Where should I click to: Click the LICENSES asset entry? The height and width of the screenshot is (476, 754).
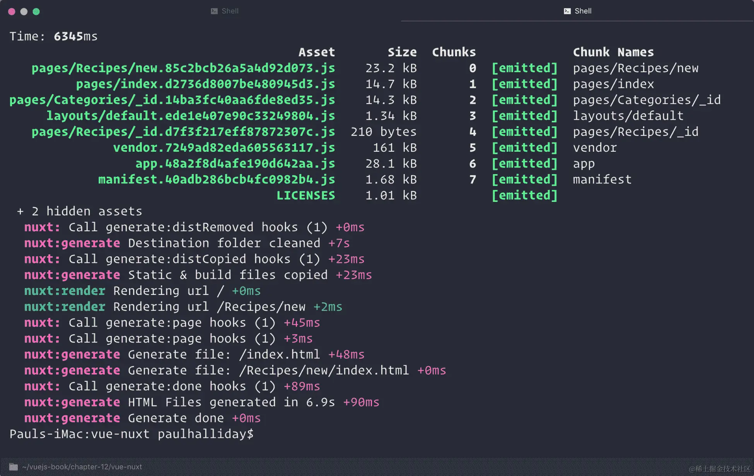pos(305,195)
